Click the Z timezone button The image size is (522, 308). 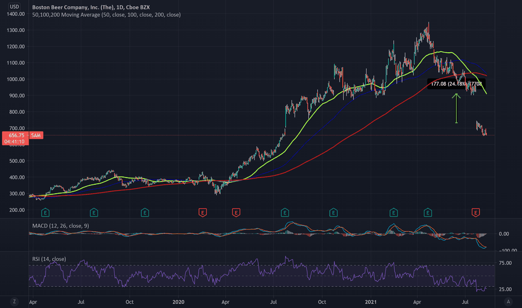click(15, 302)
